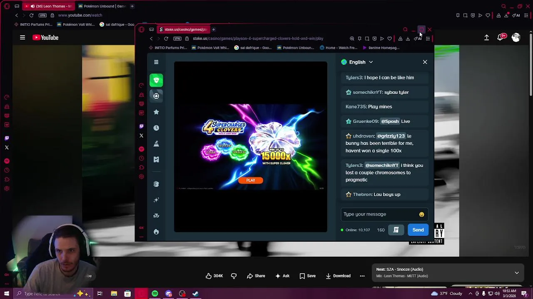Switch to Leon Thomas YouTube tab
Image resolution: width=533 pixels, height=299 pixels.
(x=49, y=6)
